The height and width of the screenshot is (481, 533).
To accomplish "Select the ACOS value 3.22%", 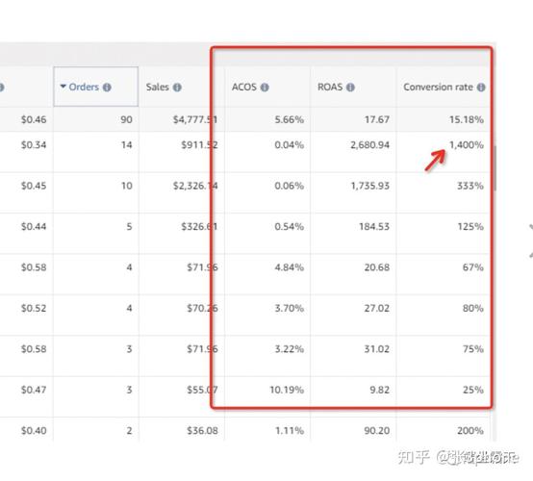I will coord(289,349).
